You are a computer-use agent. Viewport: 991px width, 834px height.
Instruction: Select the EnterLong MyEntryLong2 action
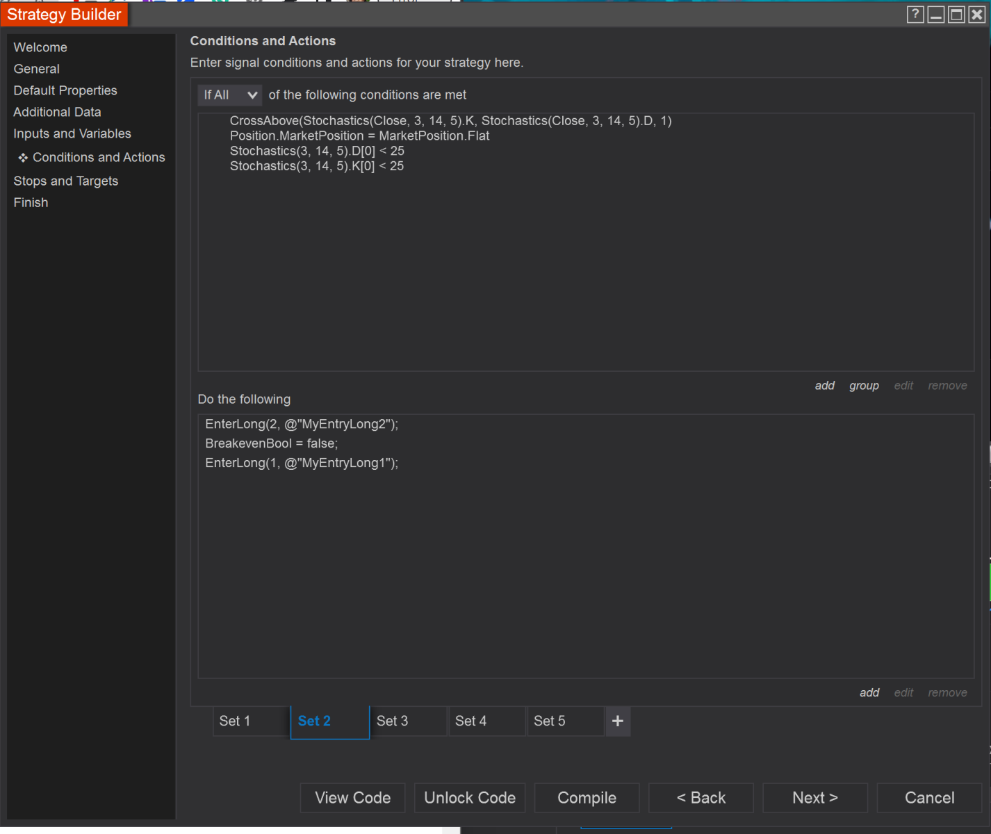click(302, 425)
